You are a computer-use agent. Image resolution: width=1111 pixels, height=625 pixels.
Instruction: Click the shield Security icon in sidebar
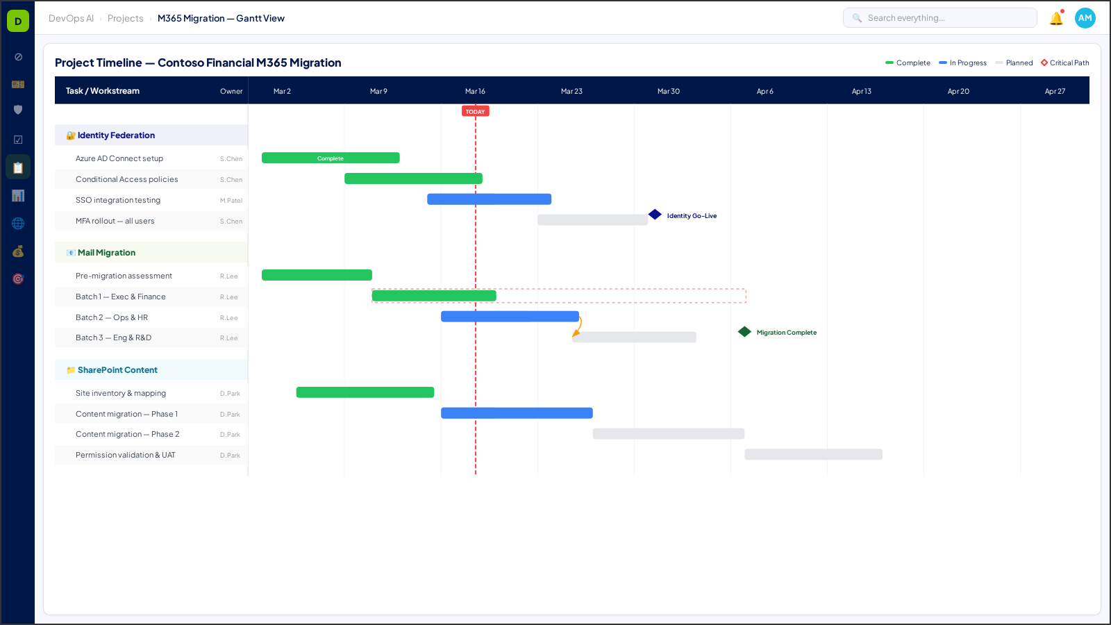17,110
